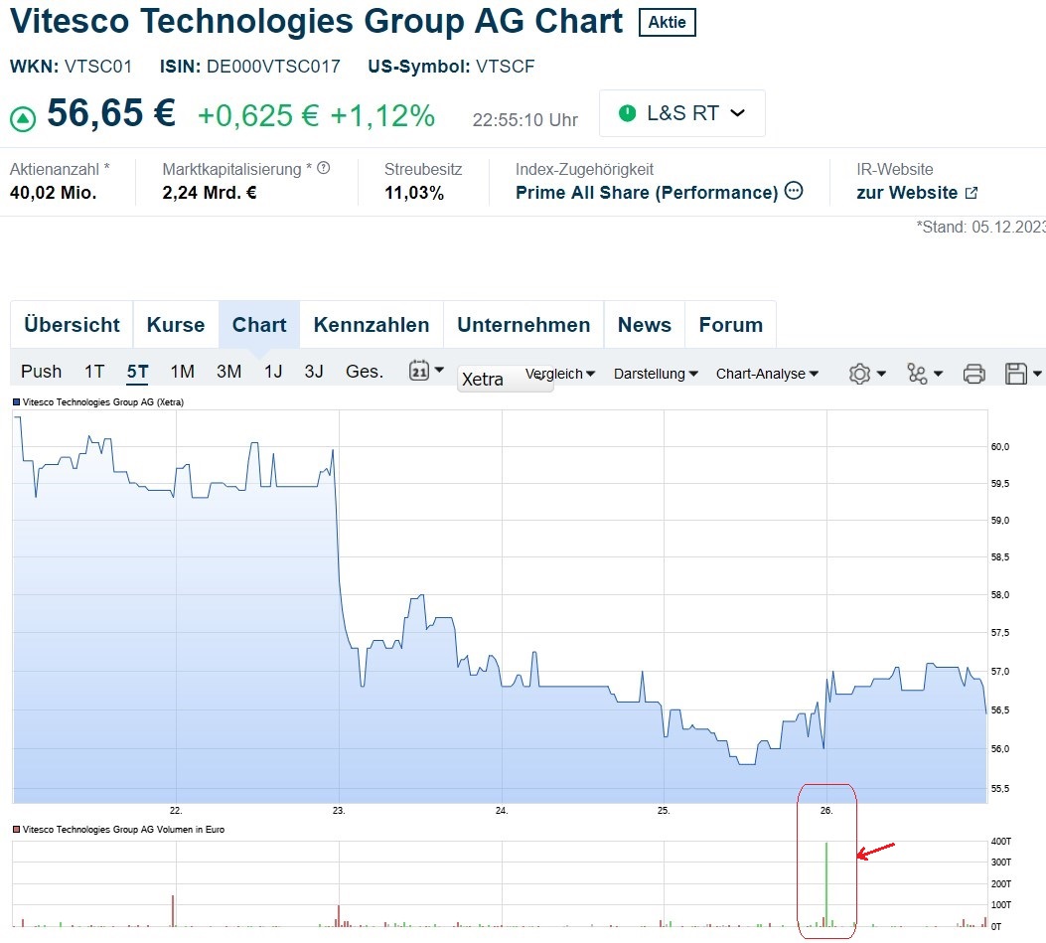Switch to the Übersicht tab
The image size is (1046, 943).
(x=72, y=324)
